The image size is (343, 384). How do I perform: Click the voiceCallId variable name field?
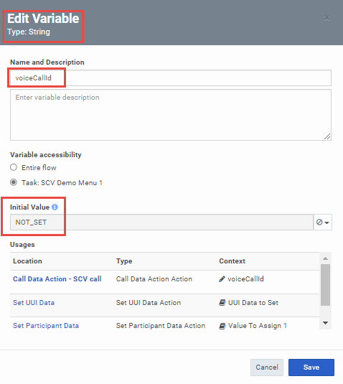[171, 78]
